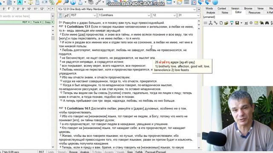Toggle Browse mode in status bar
The image size is (273, 153).
tap(73, 152)
